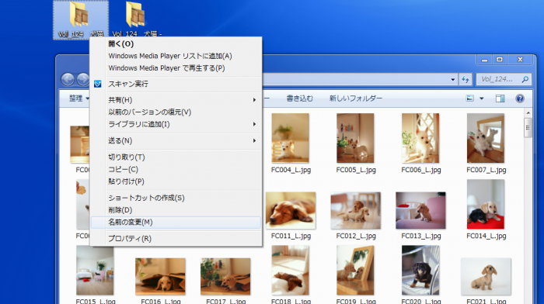Choose Windows Media Player で再生する(P)
Screen dimensions: 544x304
176,68
